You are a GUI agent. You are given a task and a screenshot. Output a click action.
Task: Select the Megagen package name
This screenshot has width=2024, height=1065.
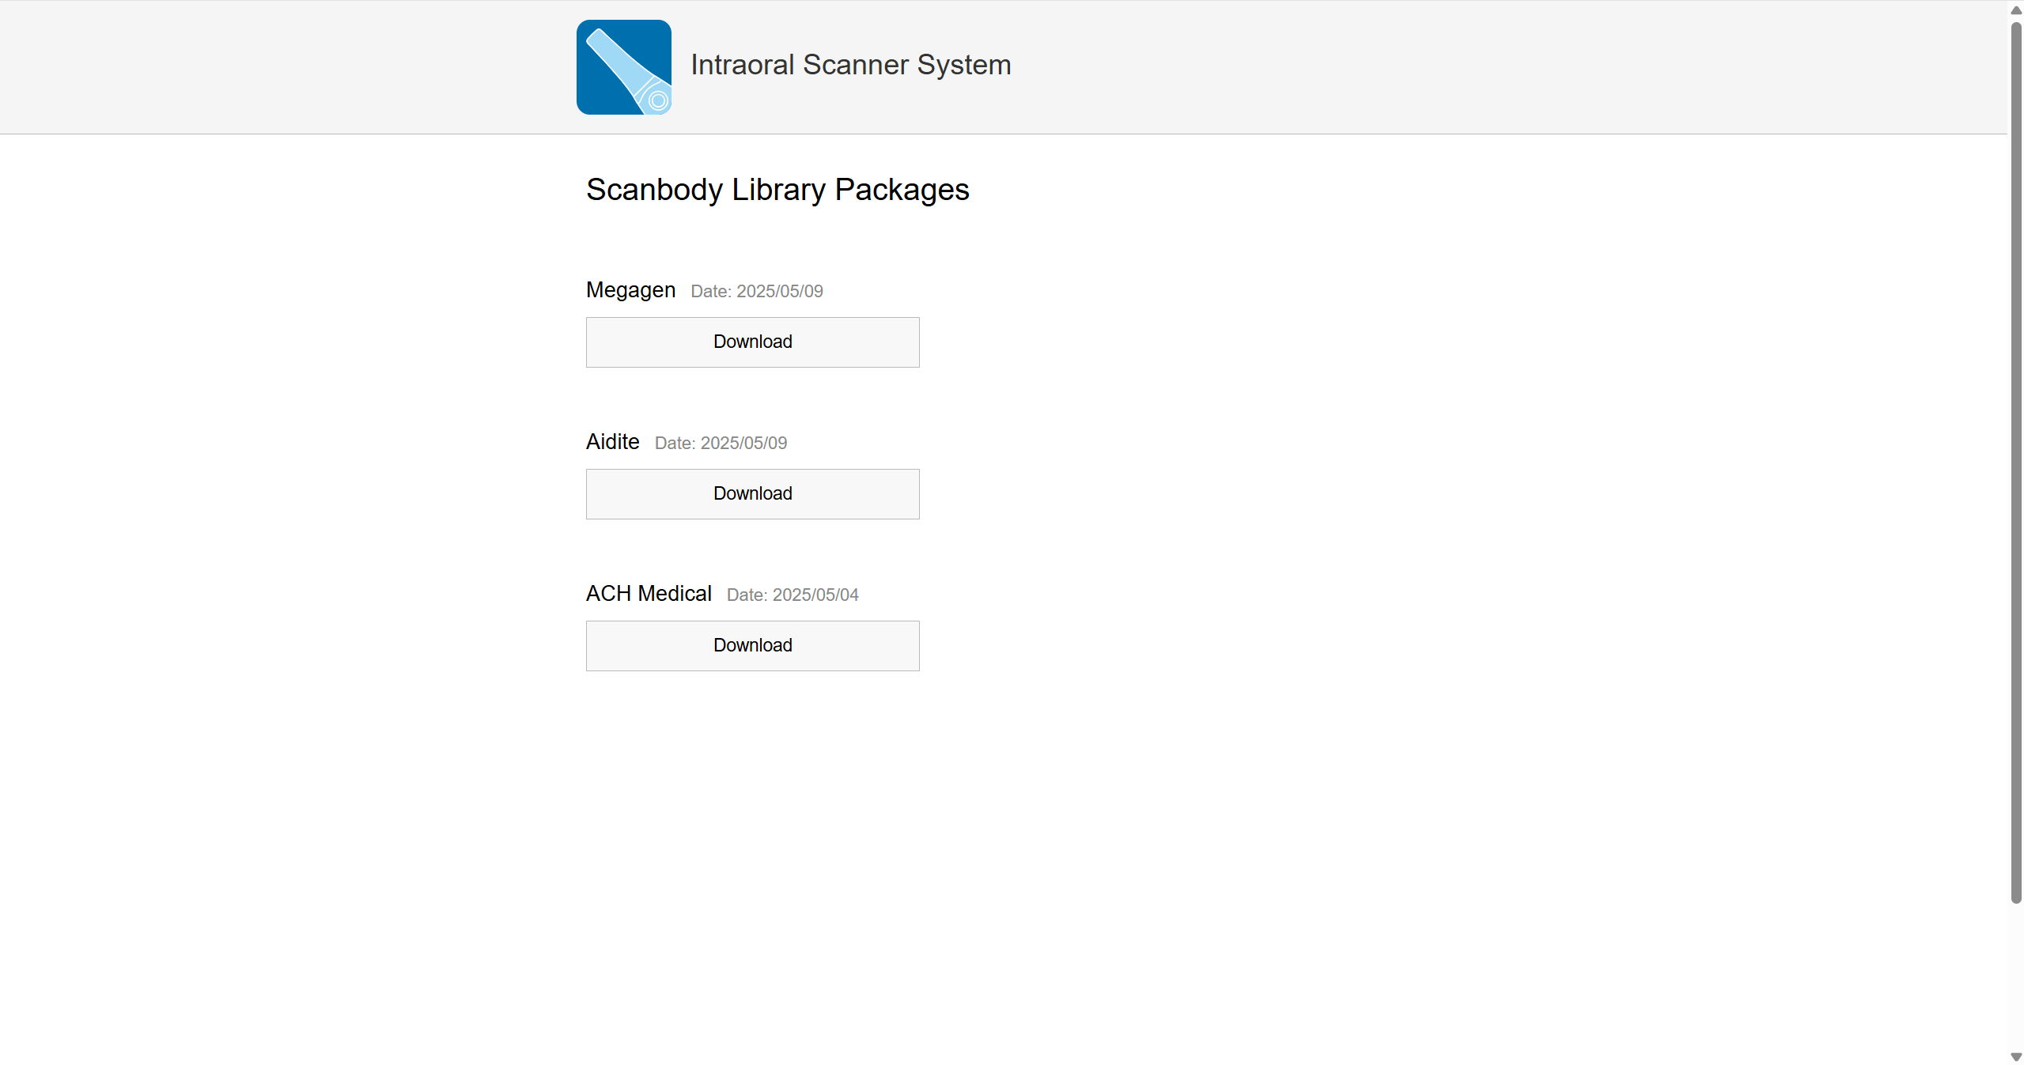[x=630, y=290]
